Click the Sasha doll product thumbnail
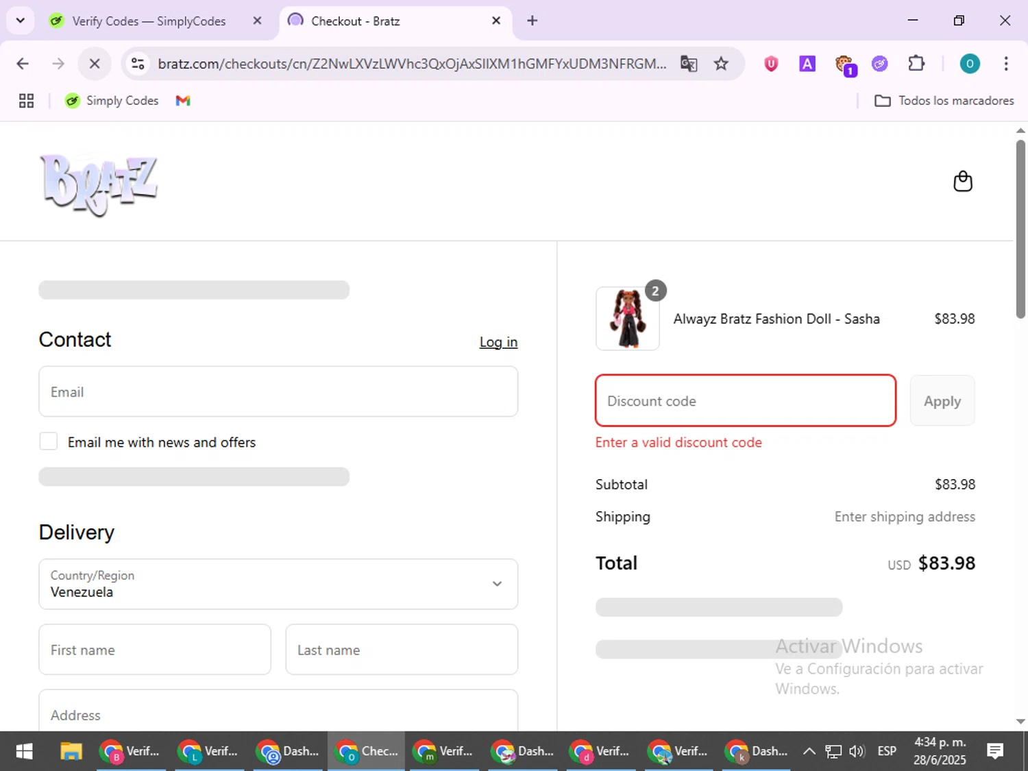1028x771 pixels. tap(628, 319)
